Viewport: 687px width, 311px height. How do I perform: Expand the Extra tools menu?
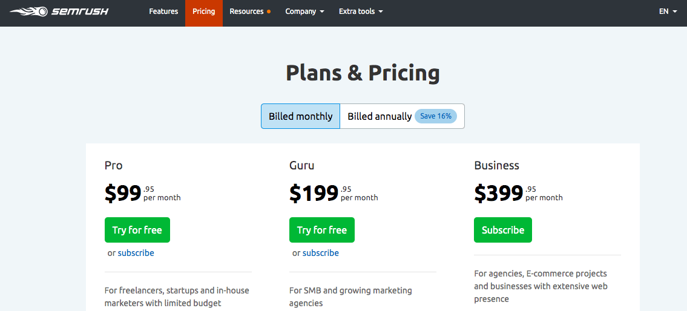click(361, 11)
